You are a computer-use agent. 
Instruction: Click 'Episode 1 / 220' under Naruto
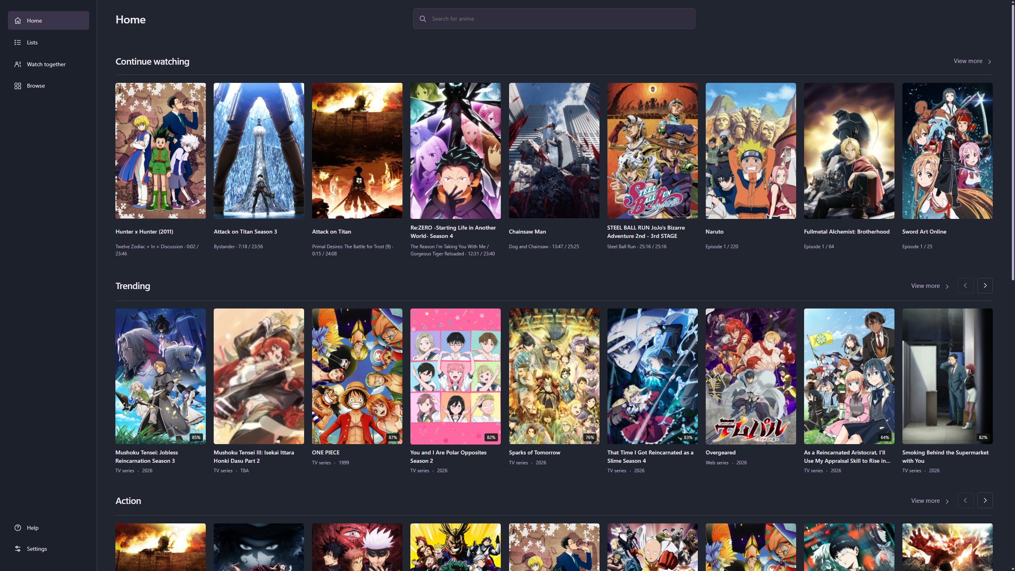pyautogui.click(x=722, y=247)
